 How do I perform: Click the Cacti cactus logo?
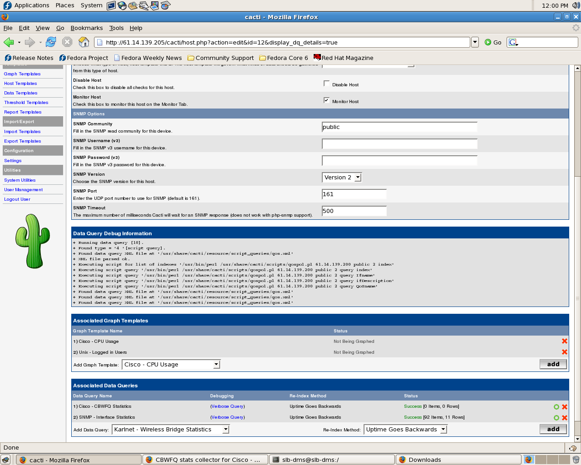[33, 241]
